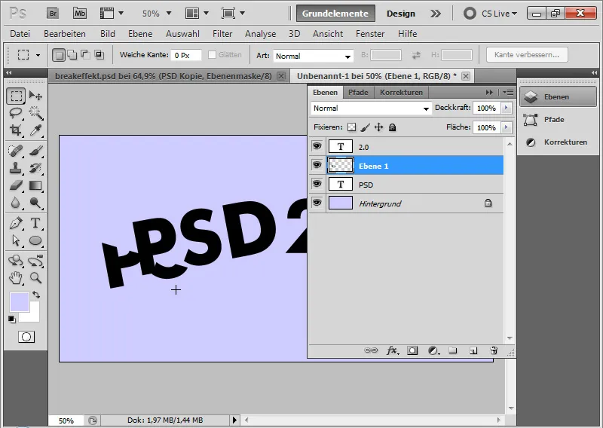This screenshot has width=603, height=428.
Task: Link layers icon in Layers panel
Action: [371, 350]
